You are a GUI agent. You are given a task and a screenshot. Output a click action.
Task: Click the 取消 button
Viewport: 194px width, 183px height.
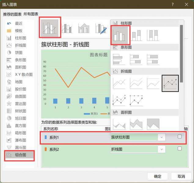(181, 176)
